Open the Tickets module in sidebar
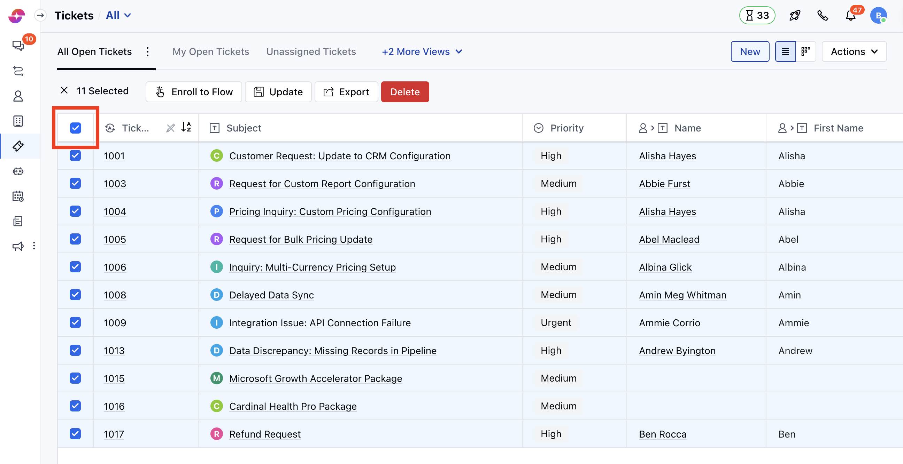This screenshot has height=464, width=903. pos(18,146)
